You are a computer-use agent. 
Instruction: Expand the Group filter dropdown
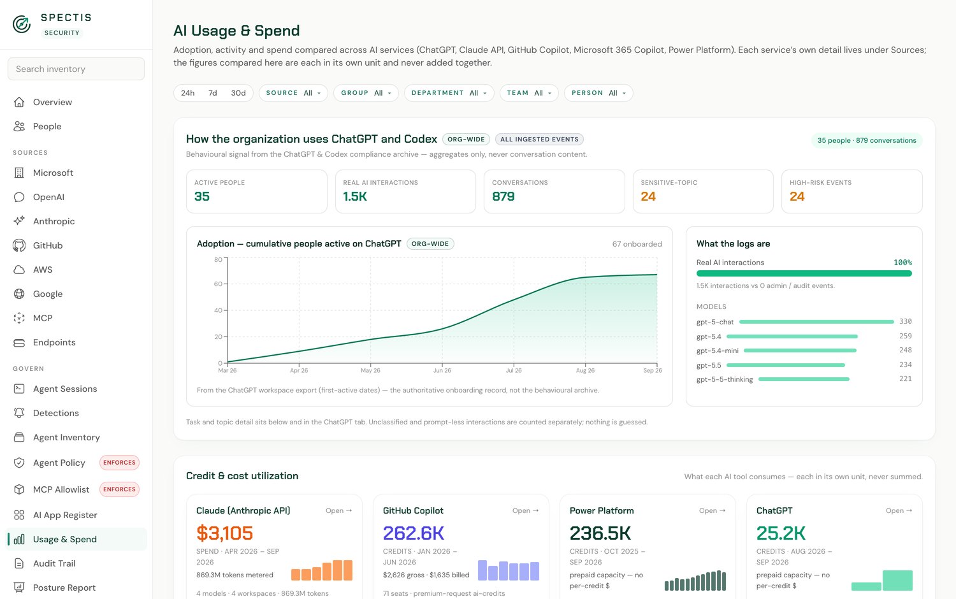tap(366, 93)
